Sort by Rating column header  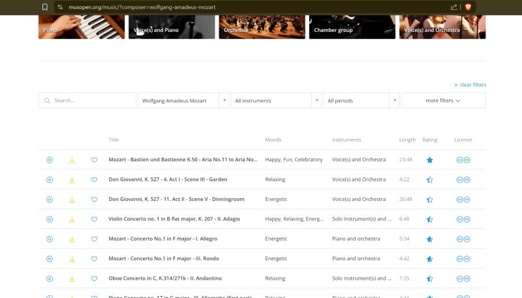[x=430, y=140]
